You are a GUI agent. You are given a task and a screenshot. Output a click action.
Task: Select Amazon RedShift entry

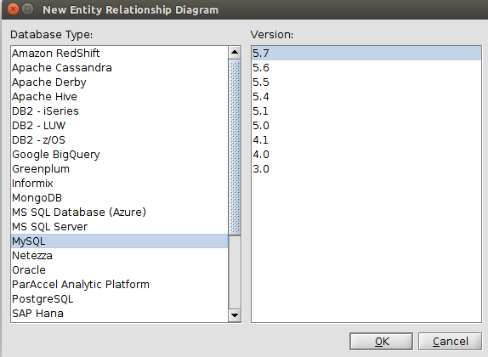tap(120, 54)
